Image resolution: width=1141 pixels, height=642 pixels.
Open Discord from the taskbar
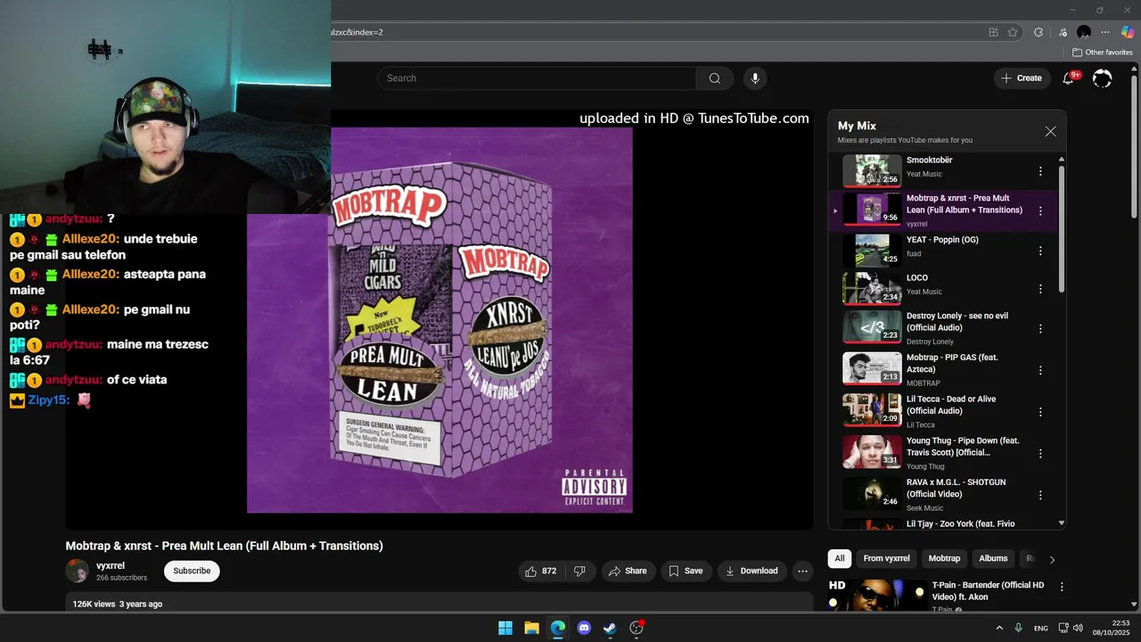tap(584, 628)
